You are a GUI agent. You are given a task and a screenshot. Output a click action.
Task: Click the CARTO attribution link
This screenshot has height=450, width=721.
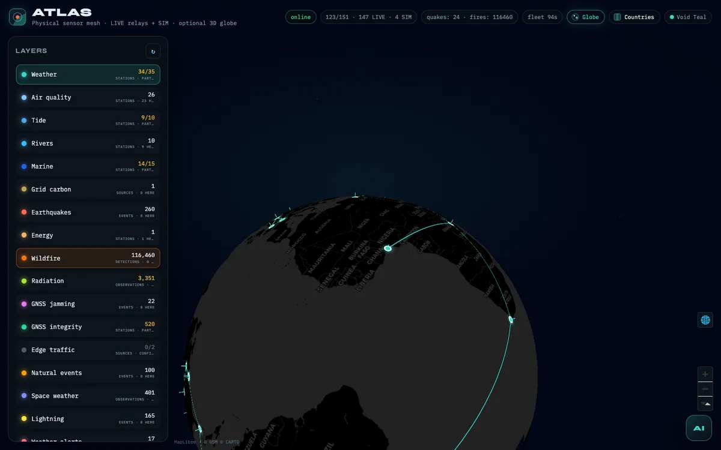pyautogui.click(x=233, y=442)
